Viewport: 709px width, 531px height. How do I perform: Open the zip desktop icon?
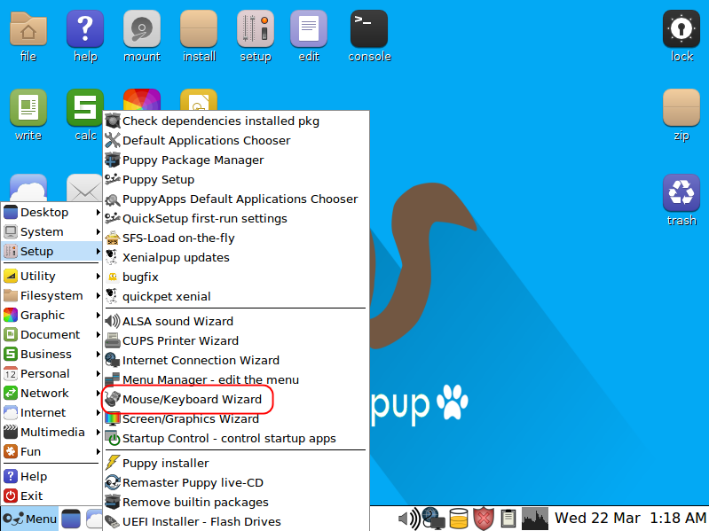coord(681,108)
